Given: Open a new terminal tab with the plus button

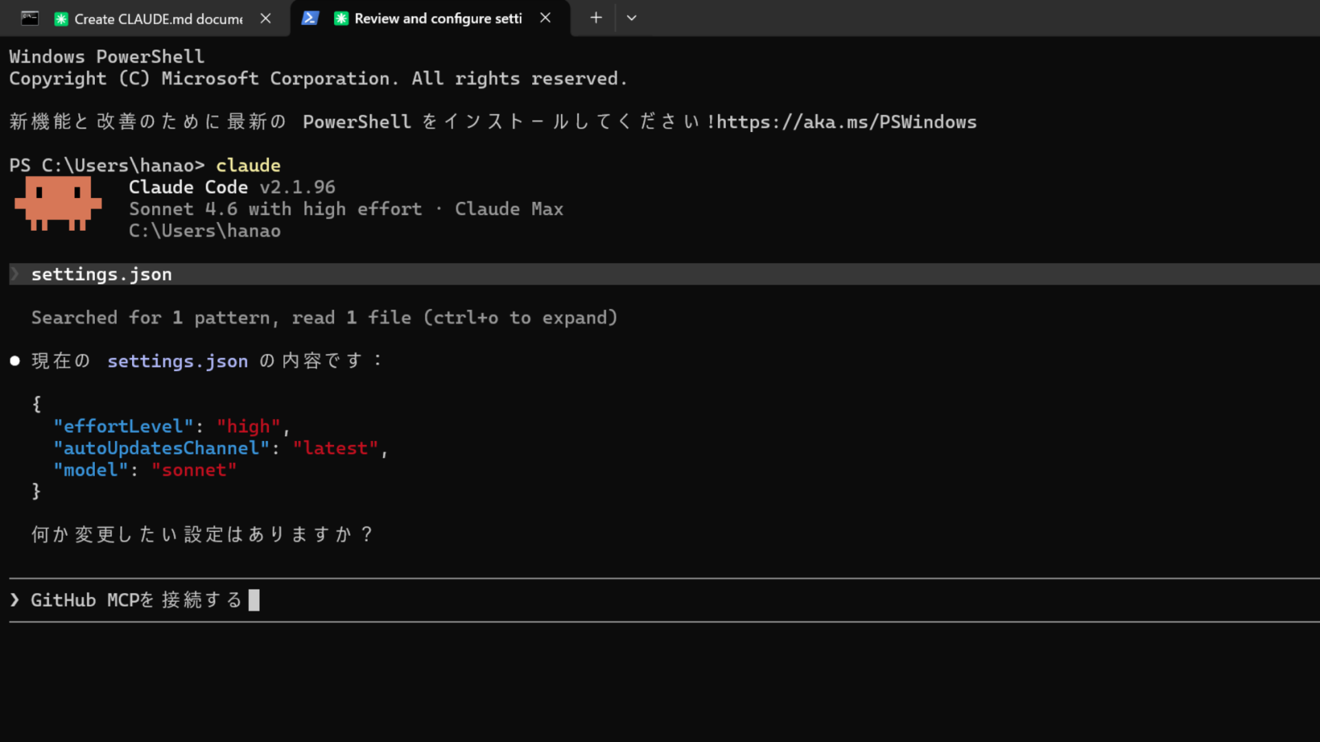Looking at the screenshot, I should 595,18.
